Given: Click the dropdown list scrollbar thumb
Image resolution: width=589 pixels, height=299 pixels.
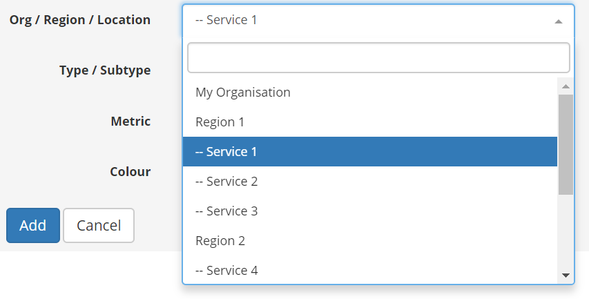Looking at the screenshot, I should coord(566,144).
